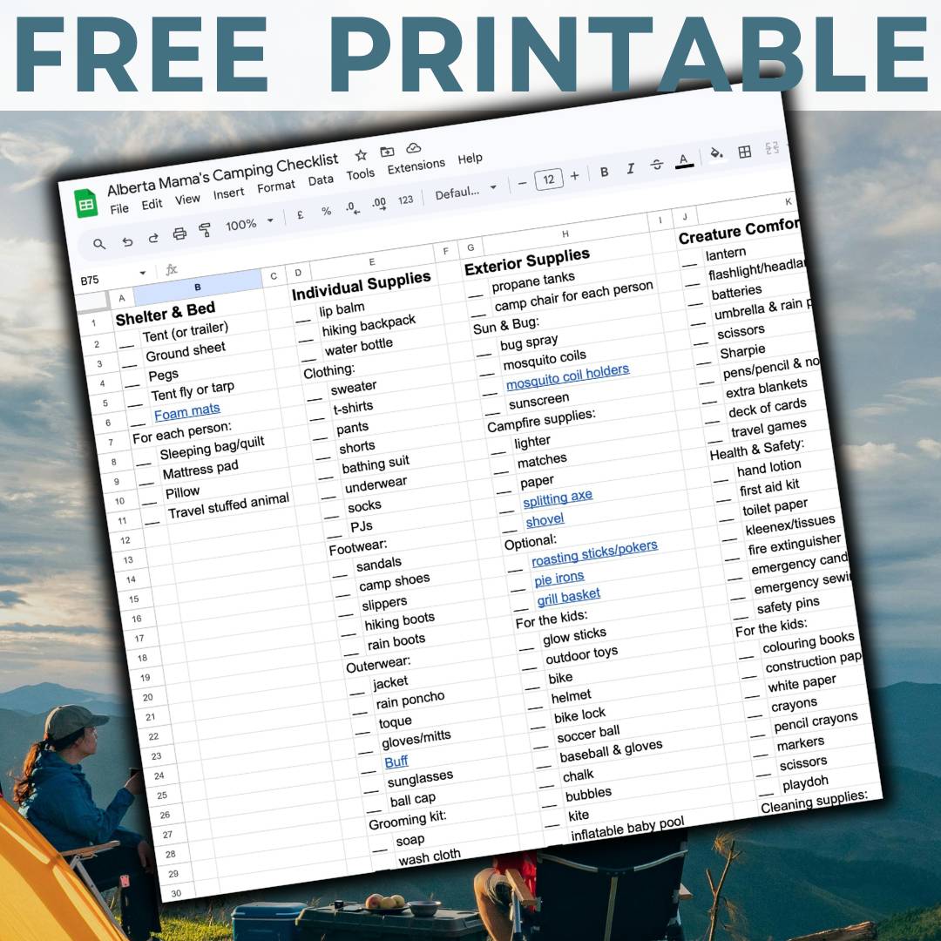Click the font size 12 field
Screen dimensions: 941x941
tap(548, 179)
